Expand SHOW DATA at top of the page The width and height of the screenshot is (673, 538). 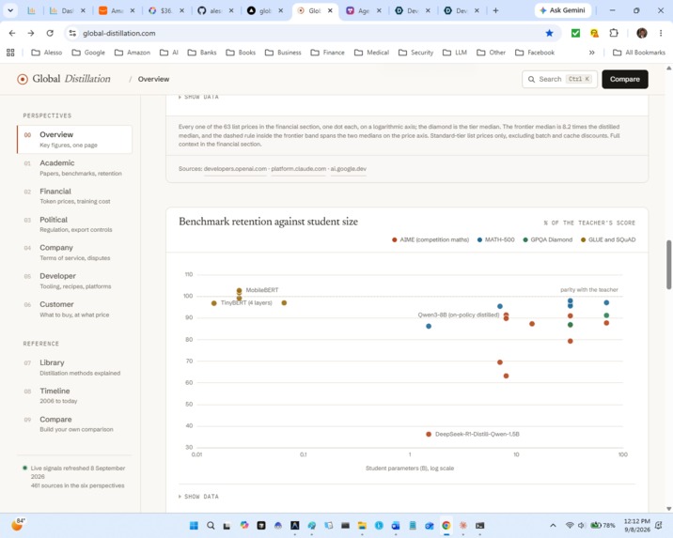198,97
